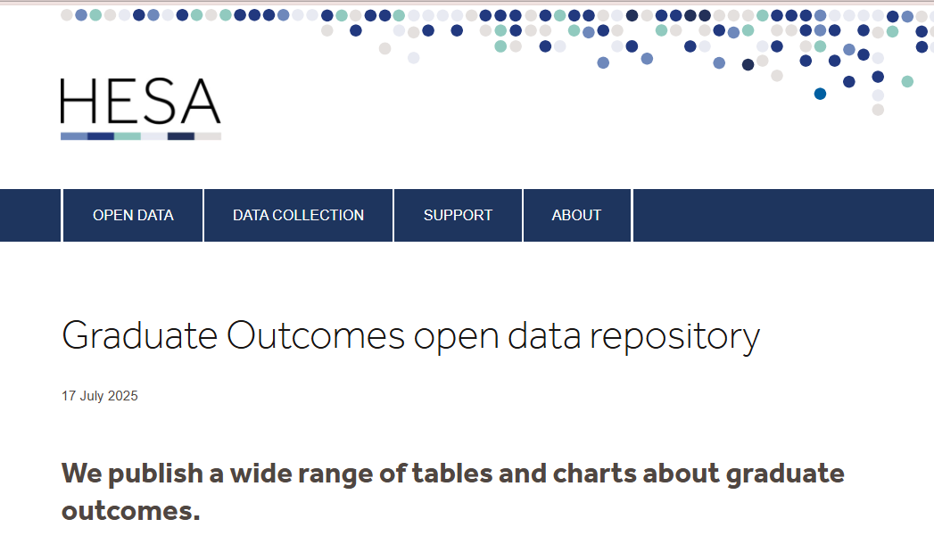The image size is (934, 544).
Task: Pick the royal blue segment under HESA logo
Action: click(101, 136)
